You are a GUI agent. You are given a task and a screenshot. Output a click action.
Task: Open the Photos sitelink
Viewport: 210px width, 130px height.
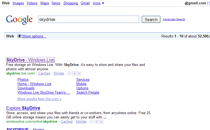(x=23, y=79)
